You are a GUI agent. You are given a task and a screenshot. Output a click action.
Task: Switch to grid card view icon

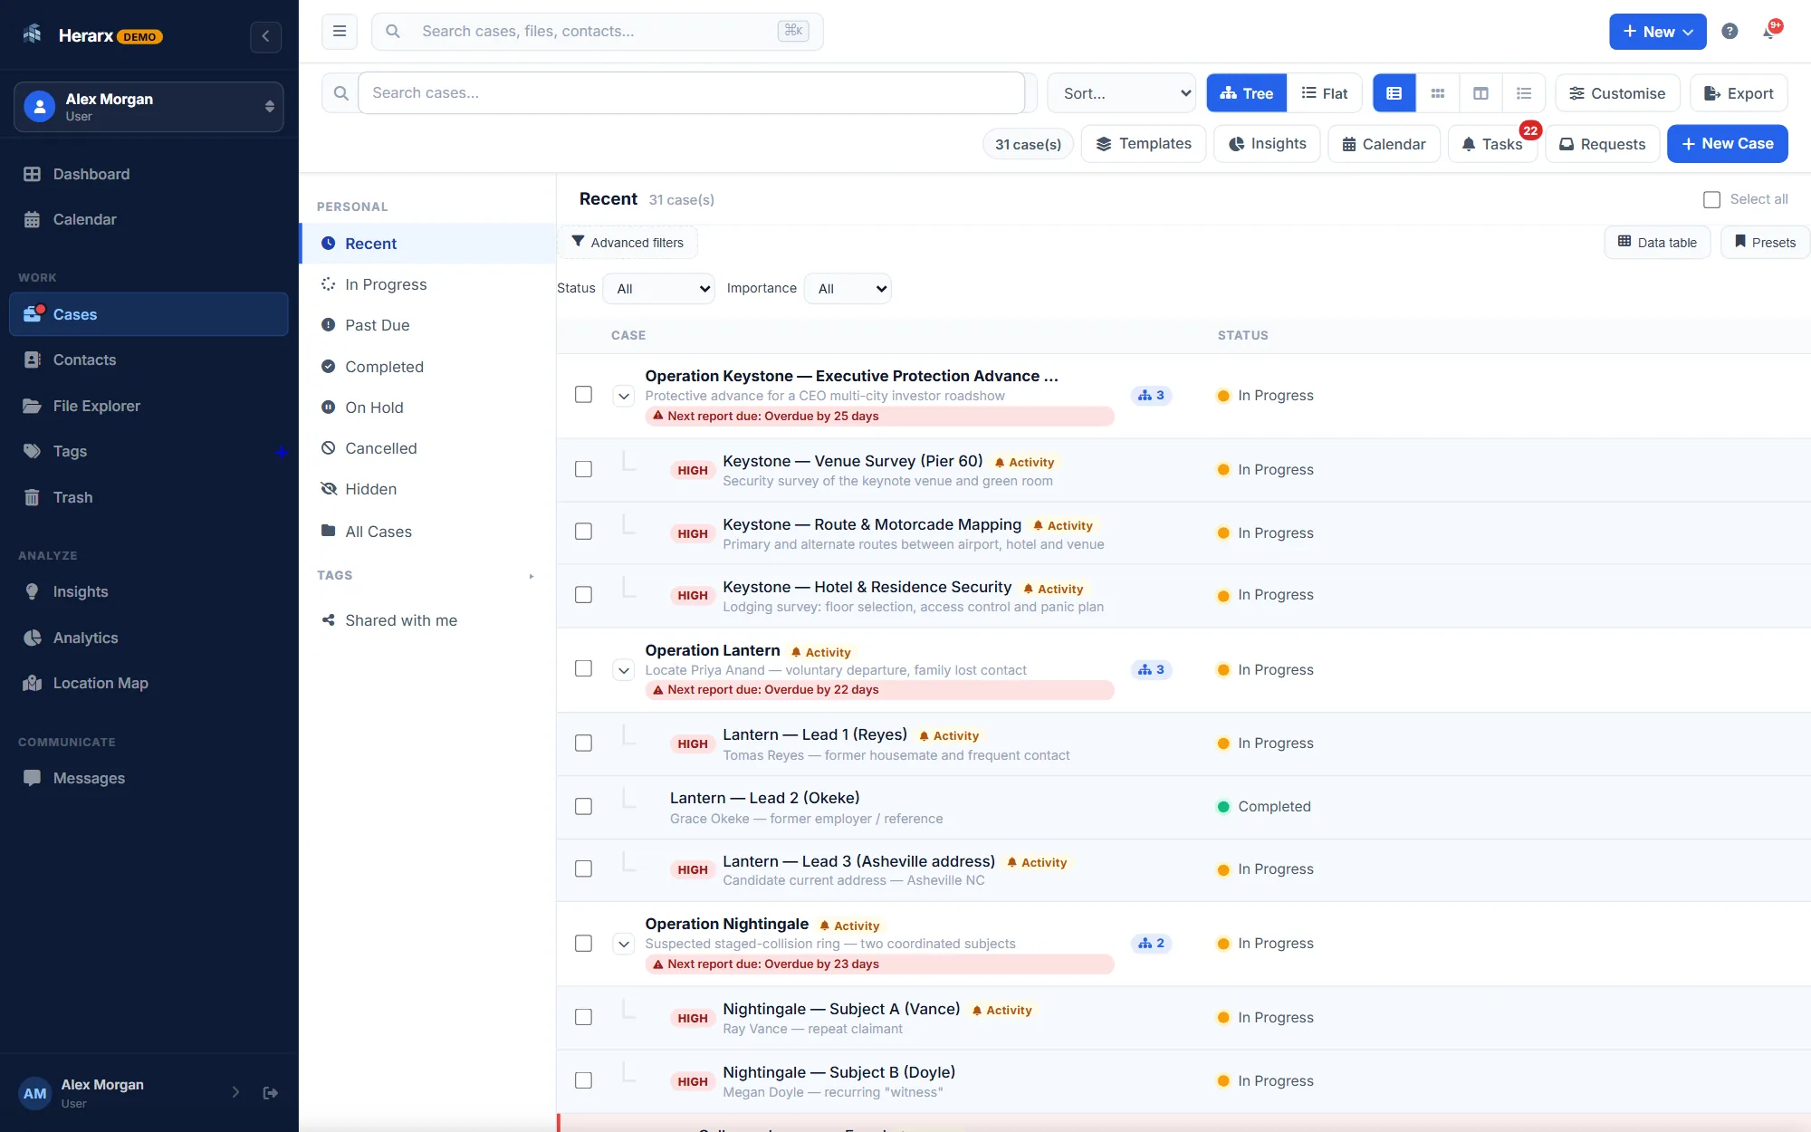pos(1438,93)
